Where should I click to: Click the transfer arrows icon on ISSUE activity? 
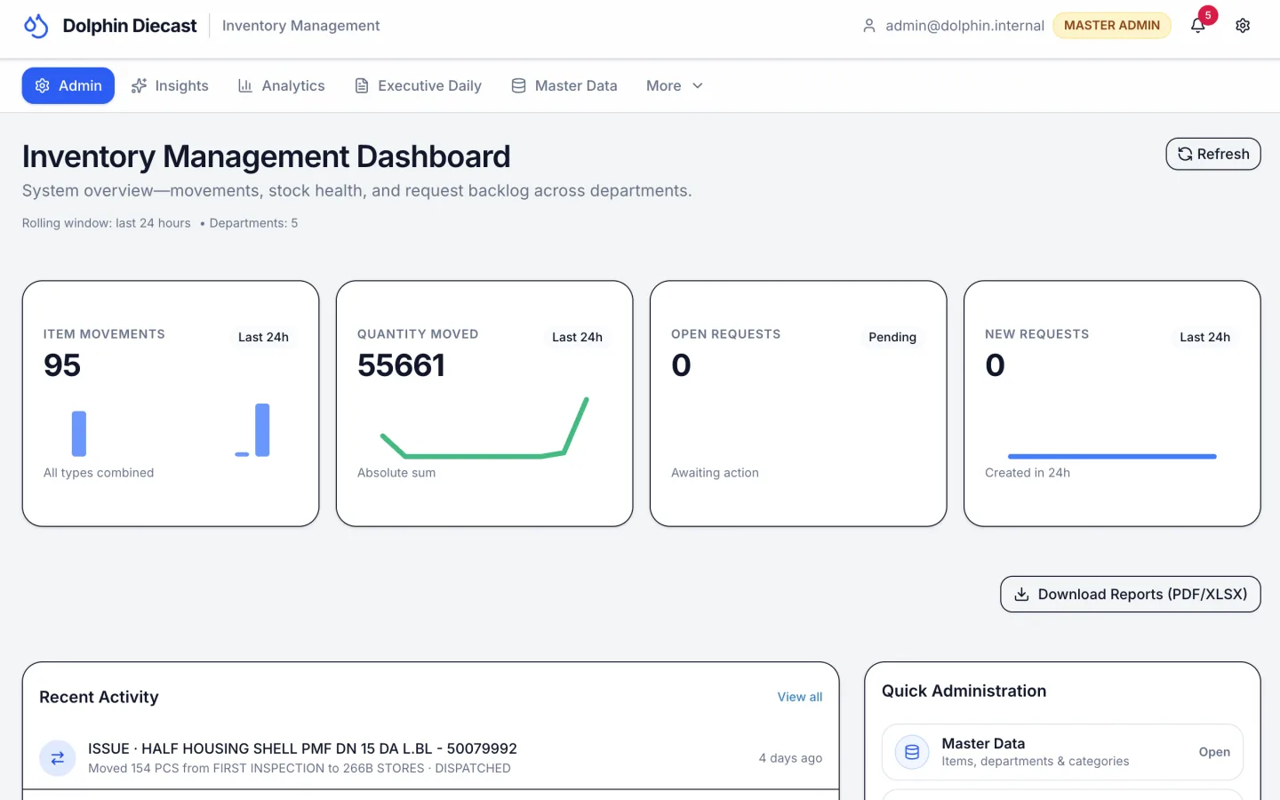click(x=58, y=758)
